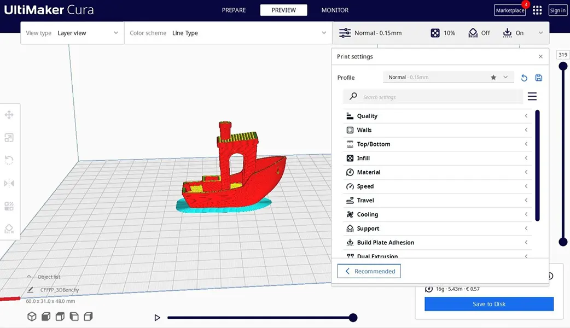Switch to the MONITOR tab
This screenshot has width=570, height=328.
coord(335,10)
